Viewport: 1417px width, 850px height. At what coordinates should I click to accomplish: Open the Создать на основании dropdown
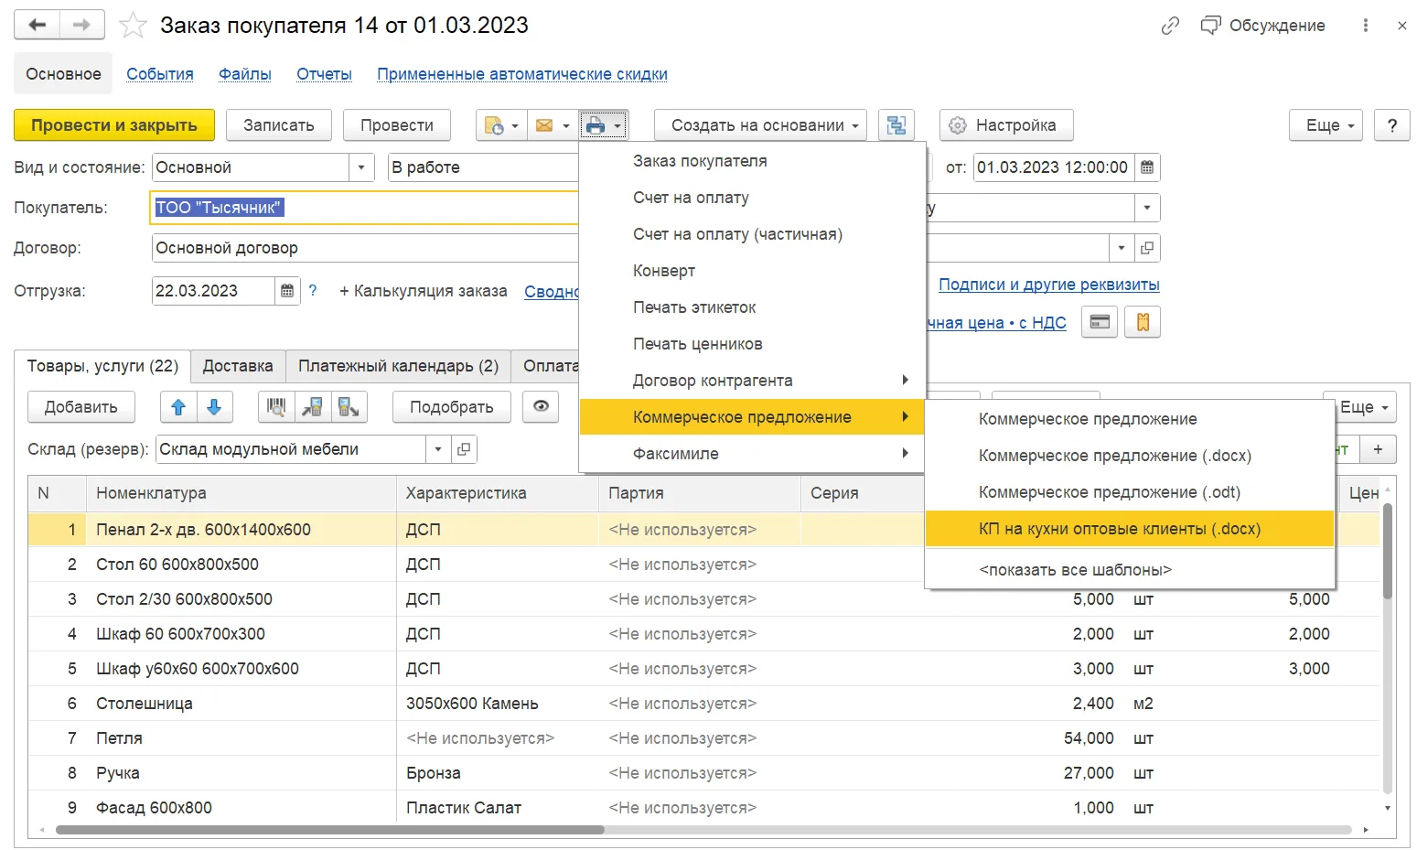tap(759, 125)
